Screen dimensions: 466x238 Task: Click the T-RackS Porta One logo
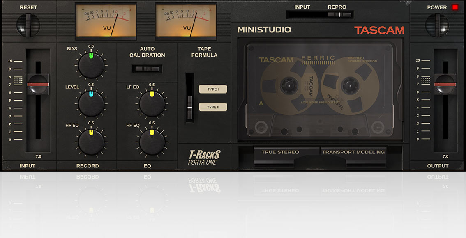(x=204, y=158)
